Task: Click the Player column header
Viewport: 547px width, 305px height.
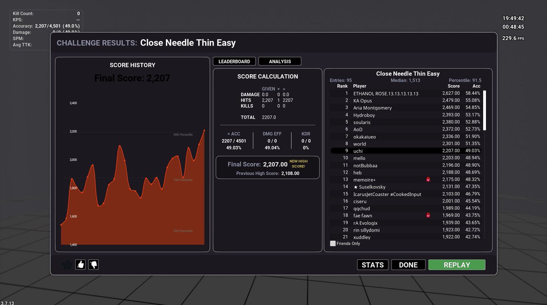Action: [360, 86]
